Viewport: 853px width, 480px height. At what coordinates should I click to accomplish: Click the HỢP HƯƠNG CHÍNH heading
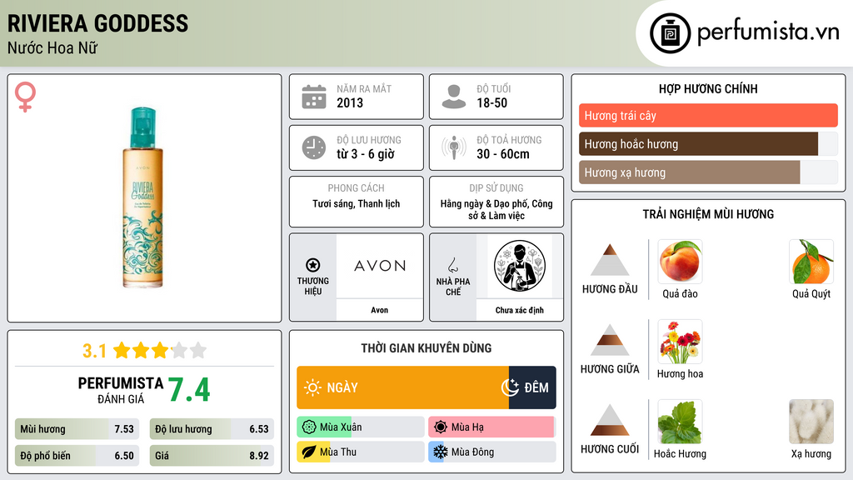click(708, 88)
